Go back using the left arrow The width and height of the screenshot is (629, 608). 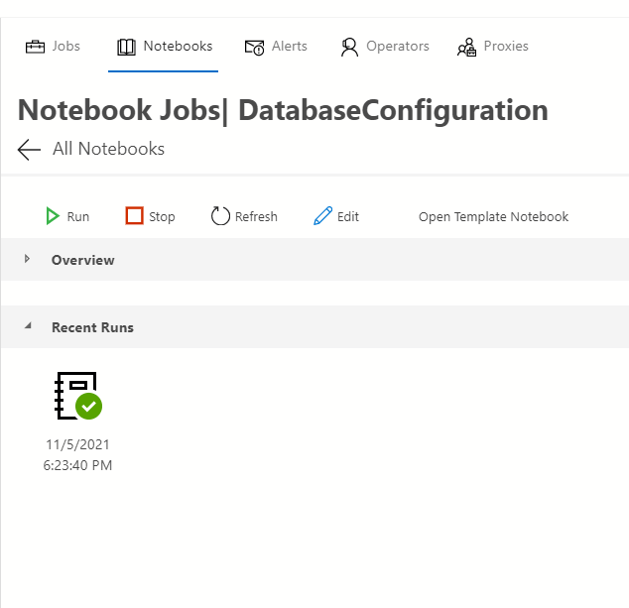29,150
